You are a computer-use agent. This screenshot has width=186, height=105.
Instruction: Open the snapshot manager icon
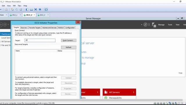(21, 10)
